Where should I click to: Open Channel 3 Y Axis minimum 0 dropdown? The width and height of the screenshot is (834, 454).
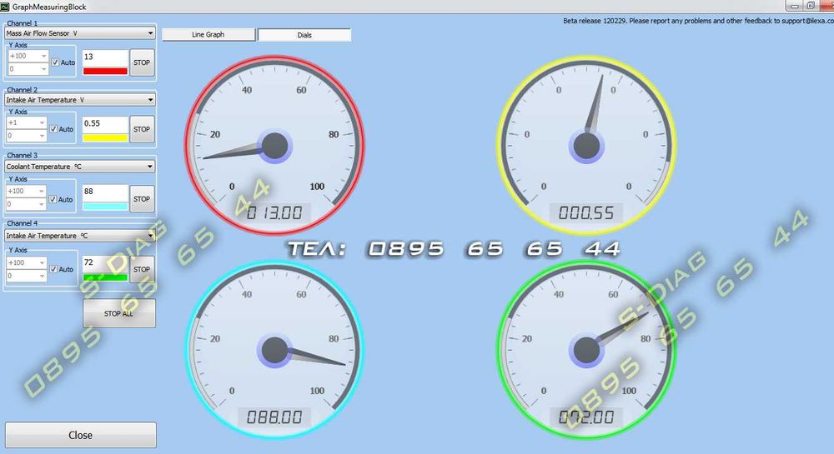pyautogui.click(x=27, y=204)
